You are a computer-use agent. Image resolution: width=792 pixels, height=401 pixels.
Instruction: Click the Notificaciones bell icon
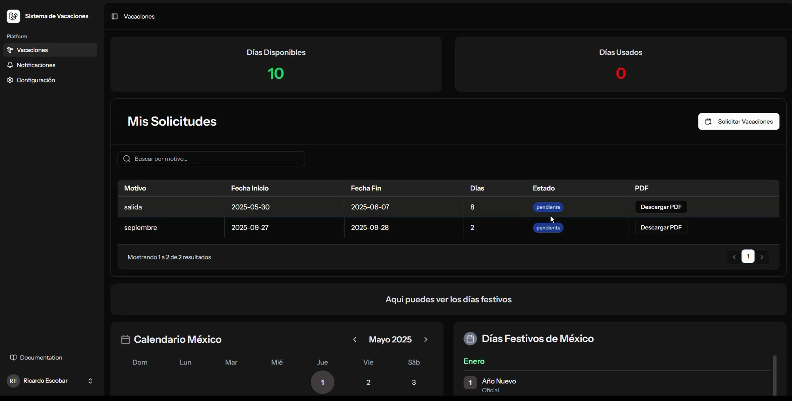(10, 65)
